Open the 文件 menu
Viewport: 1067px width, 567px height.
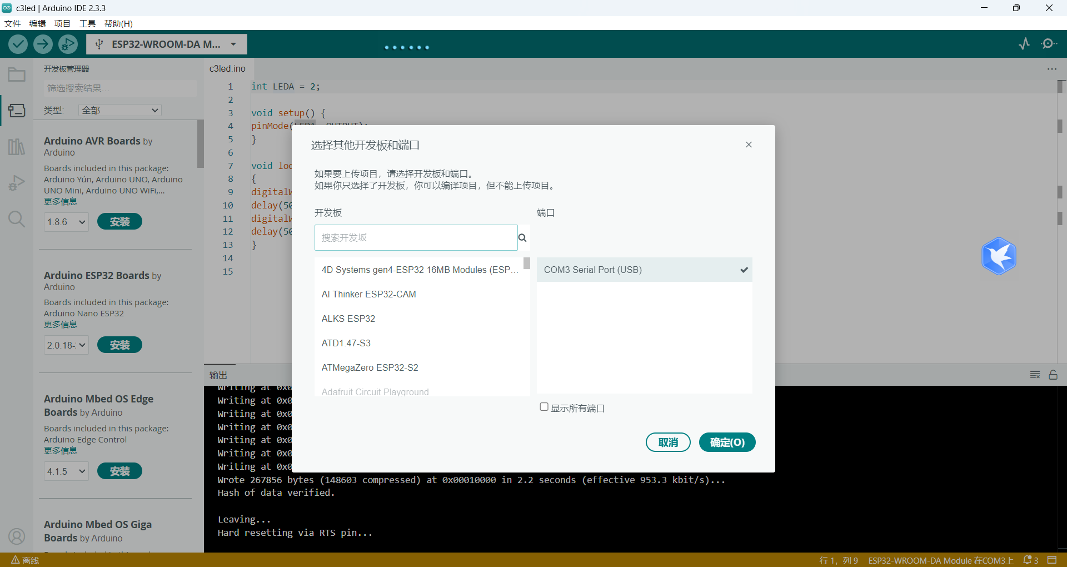12,23
